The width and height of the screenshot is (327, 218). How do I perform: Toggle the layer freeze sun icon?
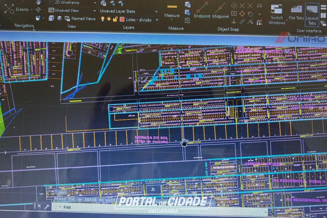[x=109, y=19]
